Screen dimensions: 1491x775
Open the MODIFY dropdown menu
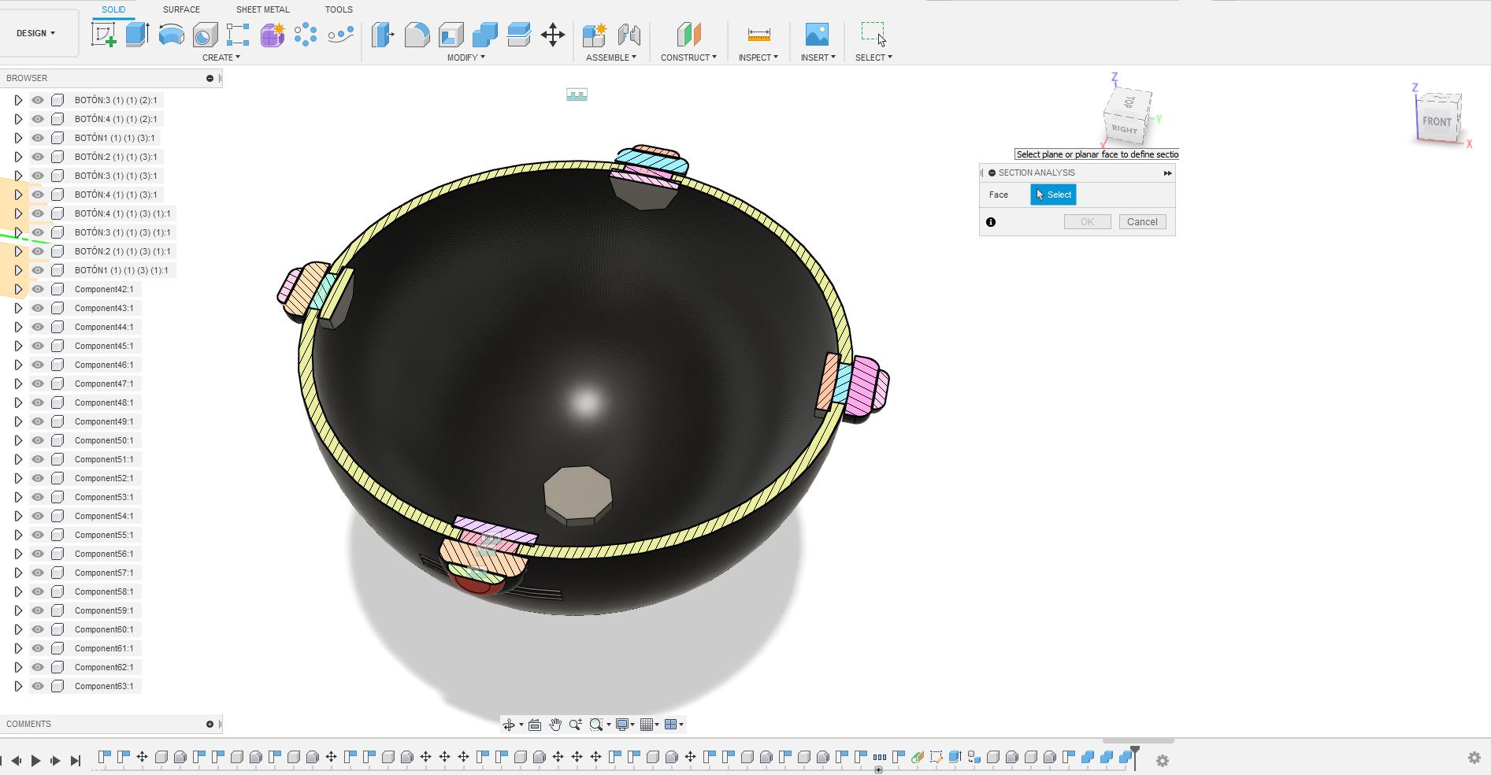pos(466,57)
